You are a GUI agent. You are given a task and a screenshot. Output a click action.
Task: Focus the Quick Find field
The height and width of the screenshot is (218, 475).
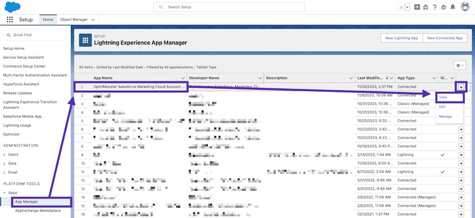[x=35, y=35]
